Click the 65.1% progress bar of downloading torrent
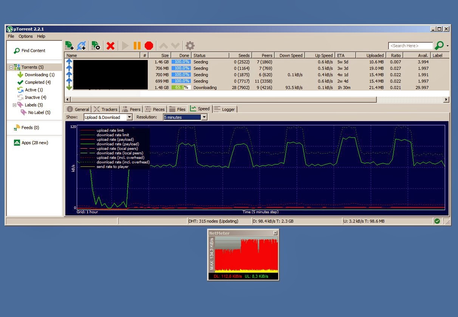The width and height of the screenshot is (458, 317). (x=181, y=88)
